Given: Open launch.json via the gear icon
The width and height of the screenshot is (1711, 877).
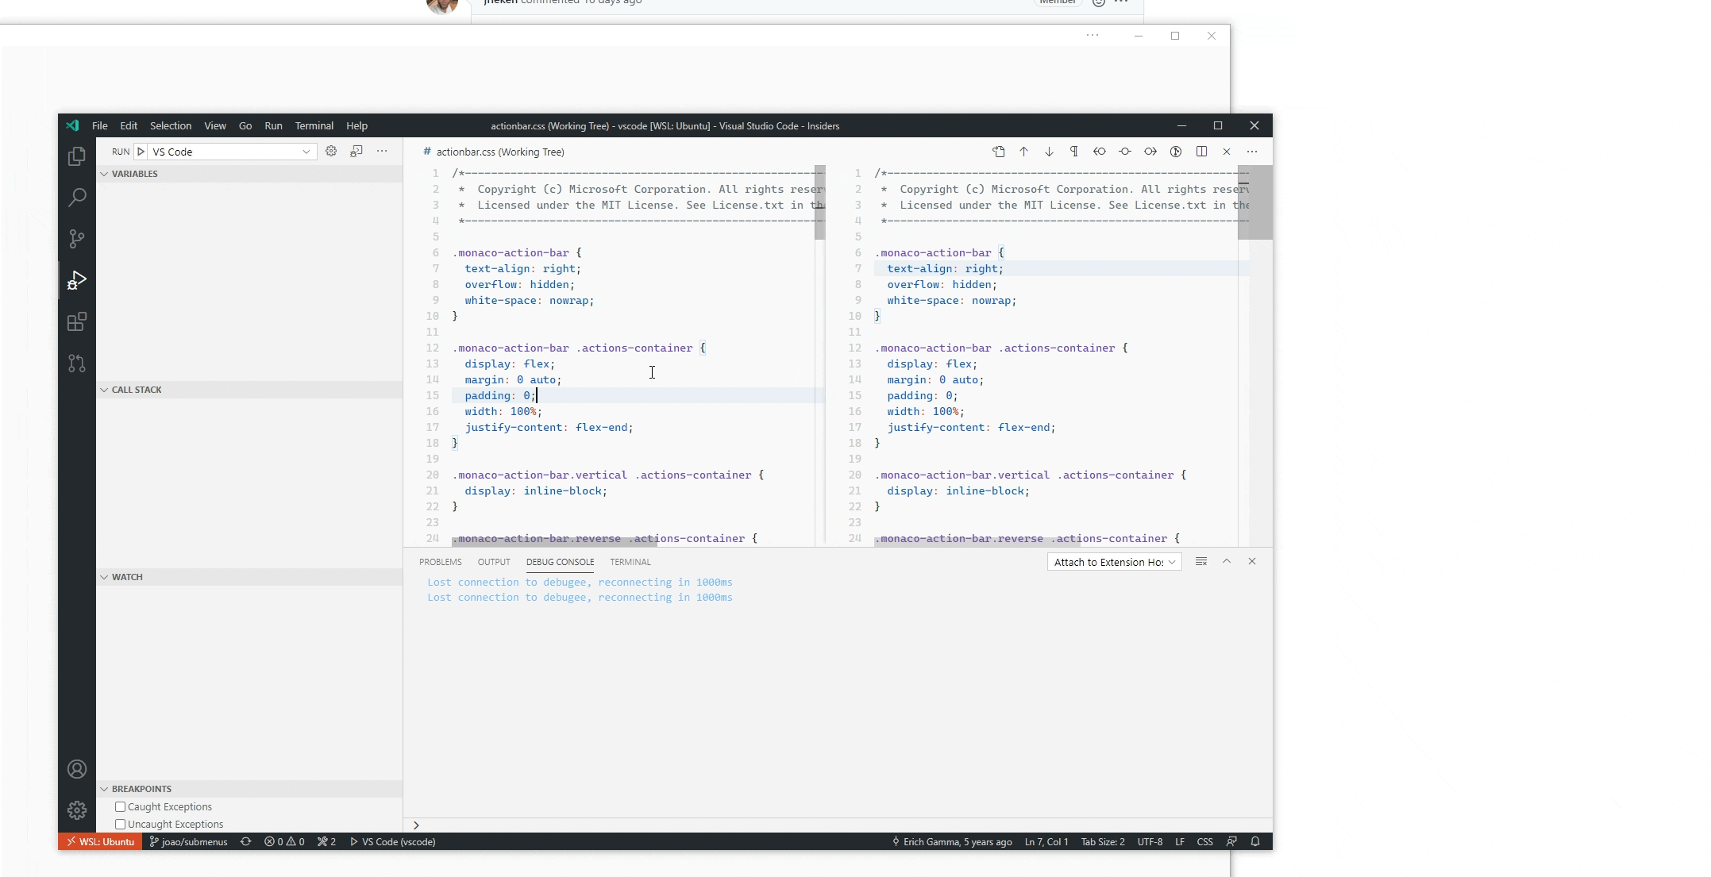Looking at the screenshot, I should (x=331, y=151).
